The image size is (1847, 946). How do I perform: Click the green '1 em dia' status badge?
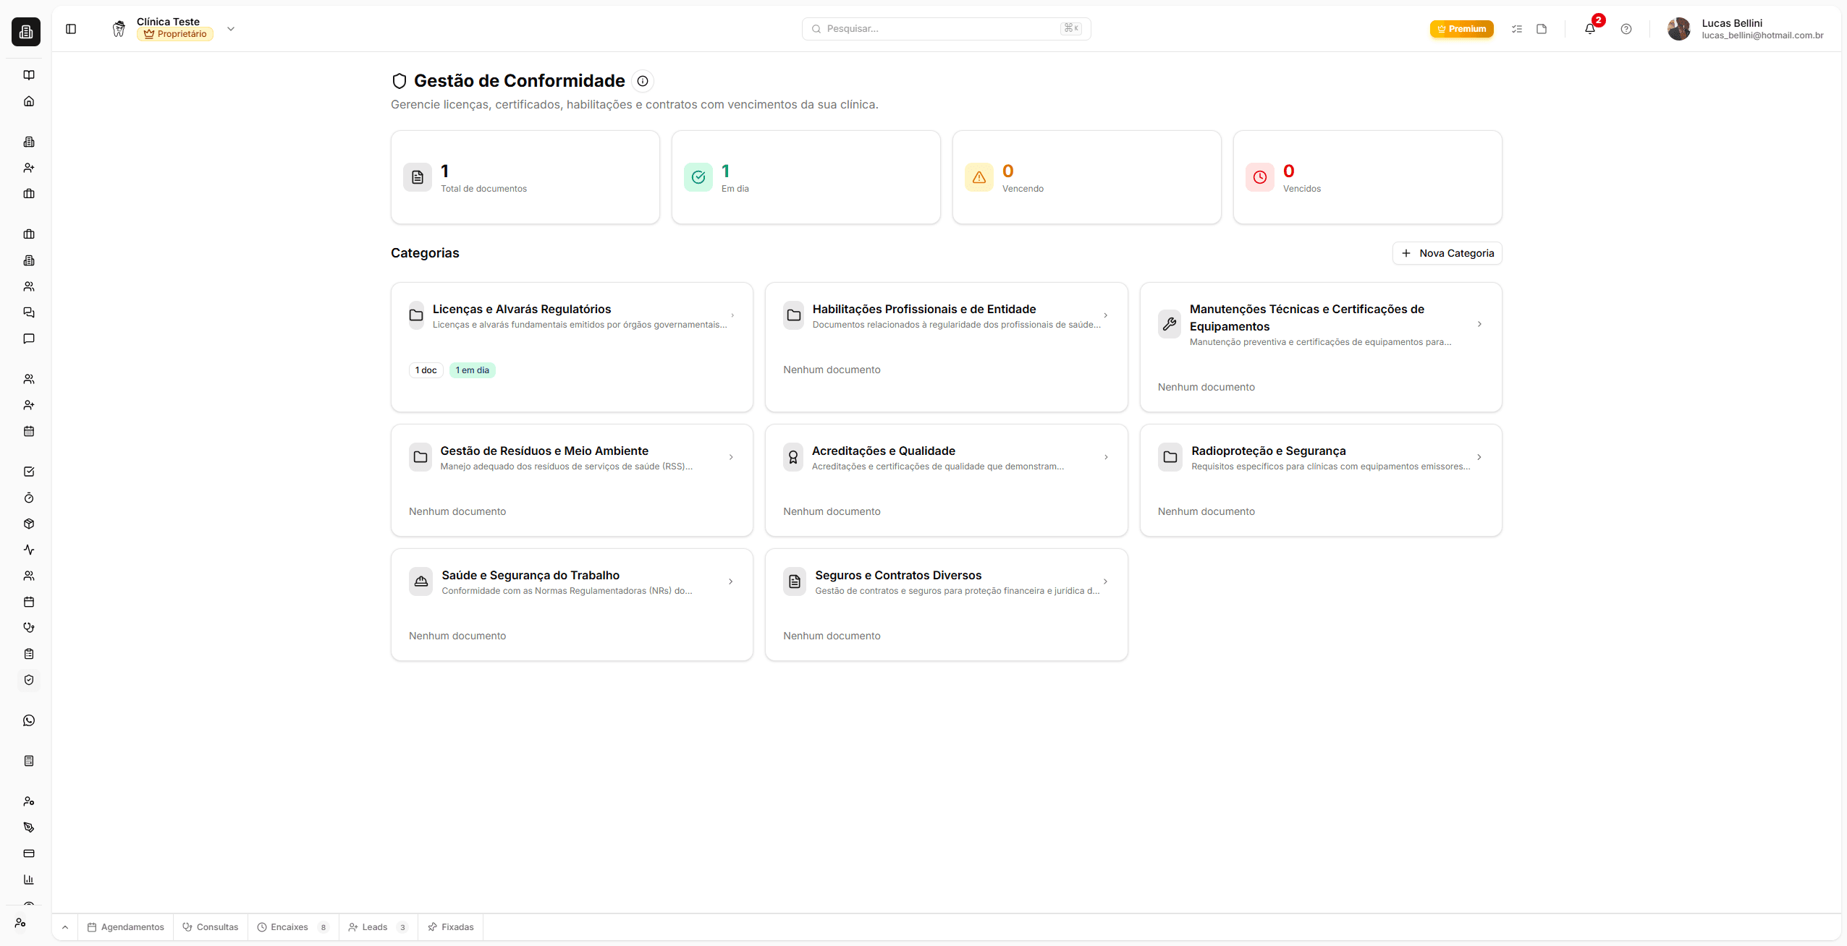471,370
